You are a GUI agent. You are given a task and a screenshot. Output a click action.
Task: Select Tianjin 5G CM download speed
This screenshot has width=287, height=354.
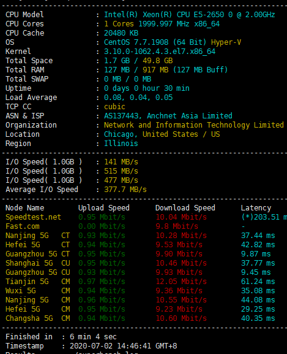[x=181, y=282]
